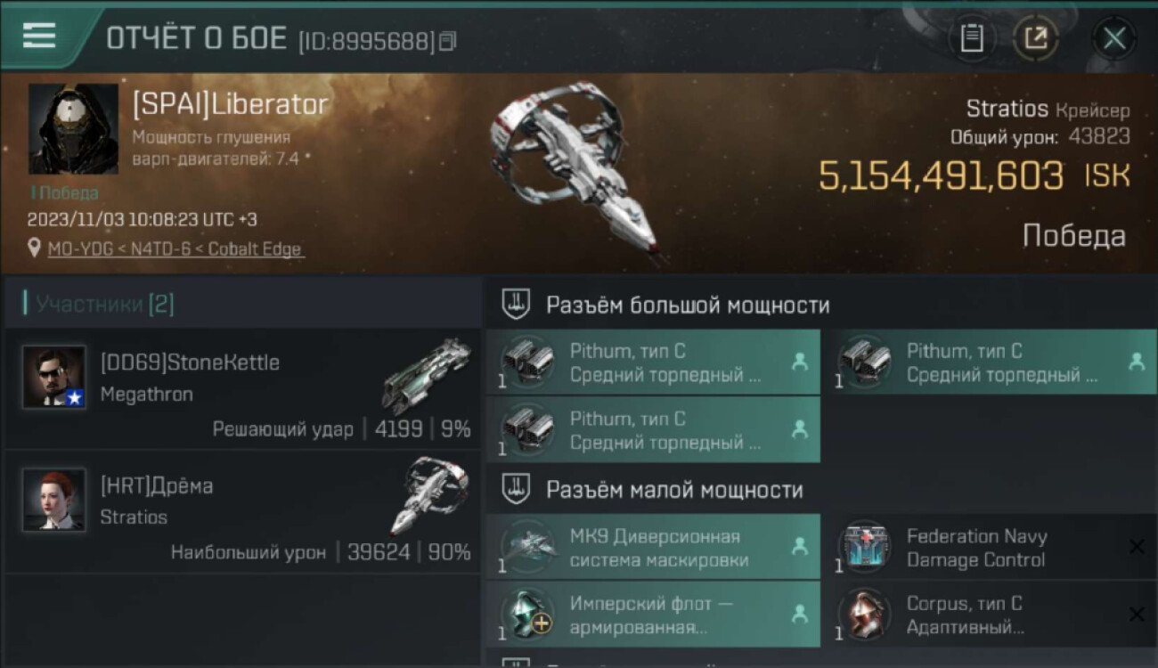This screenshot has width=1158, height=668.
Task: Click the share report icon
Action: 1036,37
